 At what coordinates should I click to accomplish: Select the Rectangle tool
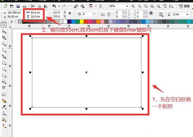click(x=4, y=63)
